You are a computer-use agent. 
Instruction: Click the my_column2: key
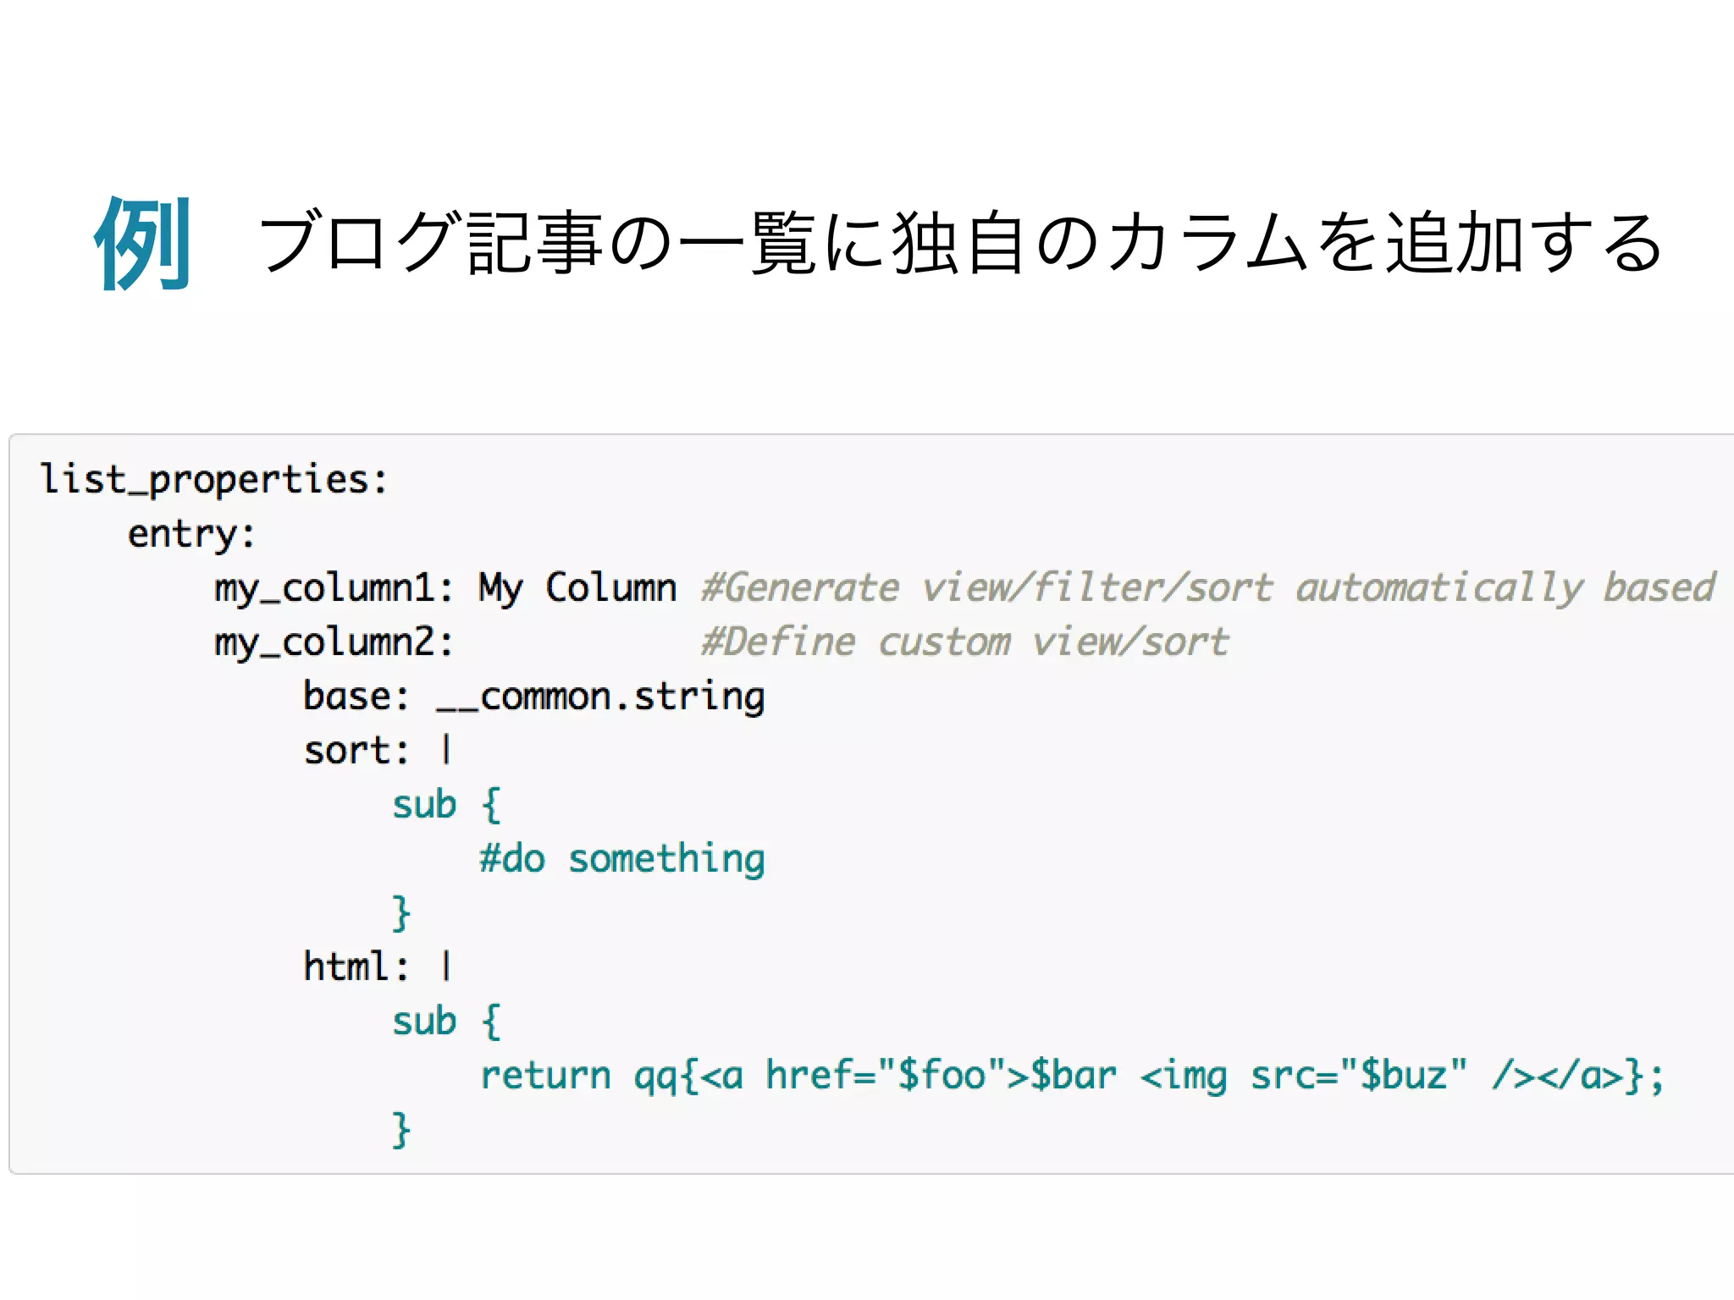pyautogui.click(x=334, y=642)
